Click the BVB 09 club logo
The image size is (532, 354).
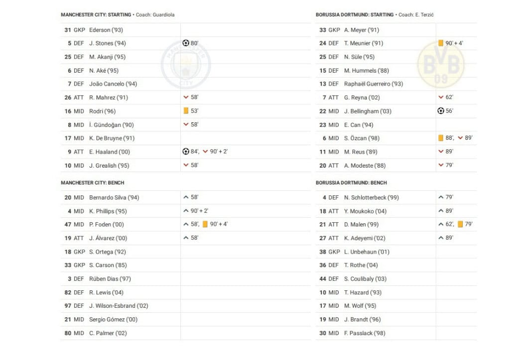[x=440, y=65]
